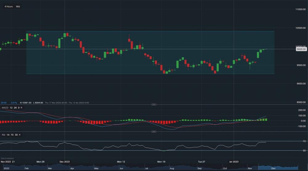Open the Mid price type selector
This screenshot has width=308, height=171.
point(18,6)
